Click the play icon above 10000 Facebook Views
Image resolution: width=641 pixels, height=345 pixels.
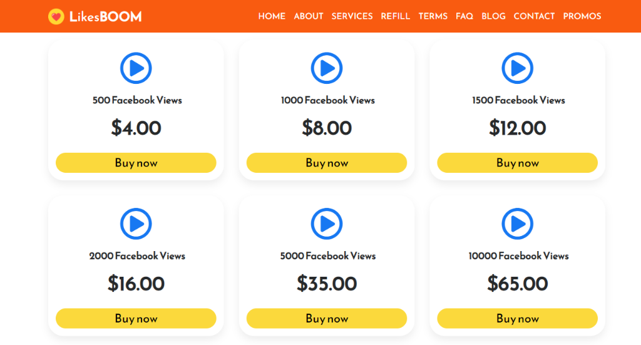point(517,224)
